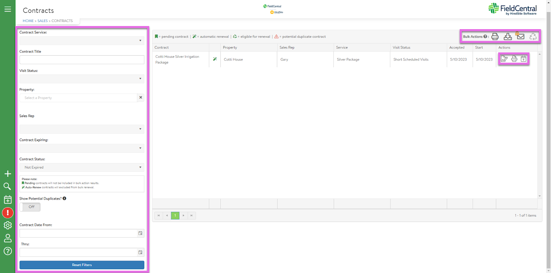Click into the Contract Title field

pos(82,60)
